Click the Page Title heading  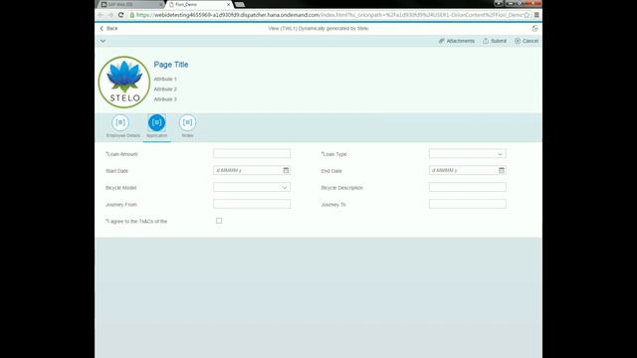tap(171, 65)
